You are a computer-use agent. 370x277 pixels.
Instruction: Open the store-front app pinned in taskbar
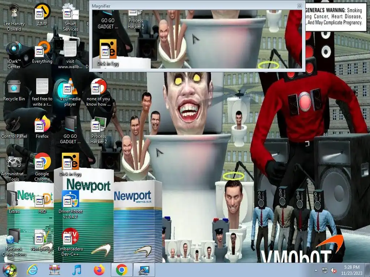pos(54,270)
